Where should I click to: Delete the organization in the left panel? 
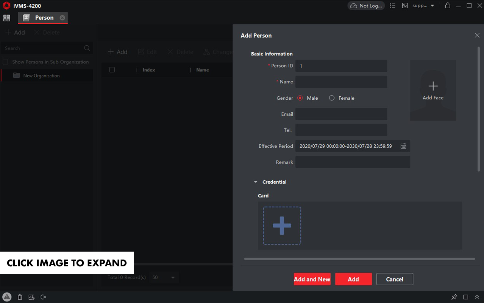click(47, 32)
